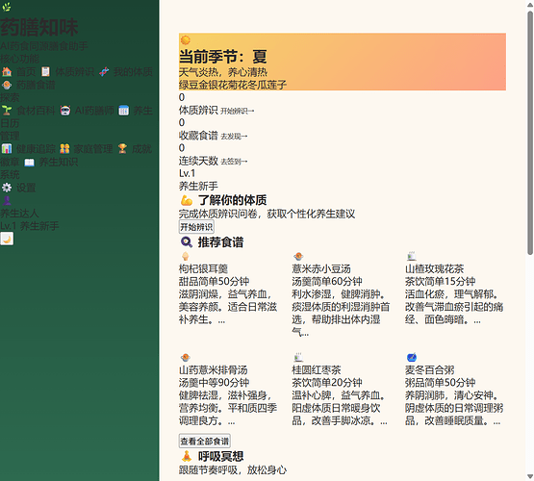Click the 体质辨识 clipboard icon in sidebar
Viewport: 534px width, 481px height.
[45, 72]
